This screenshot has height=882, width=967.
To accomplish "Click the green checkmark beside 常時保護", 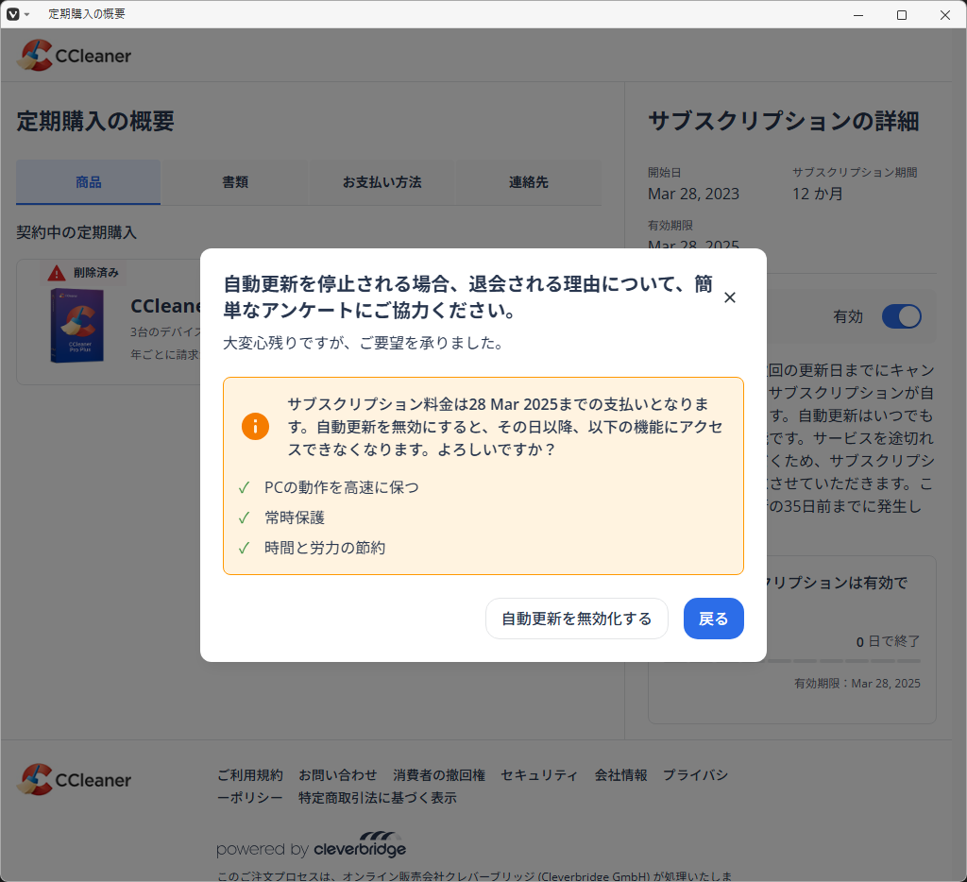I will [245, 517].
